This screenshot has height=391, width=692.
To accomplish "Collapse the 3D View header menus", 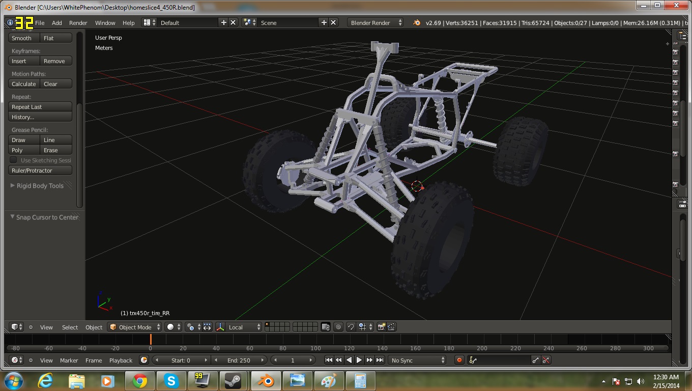I will 31,327.
